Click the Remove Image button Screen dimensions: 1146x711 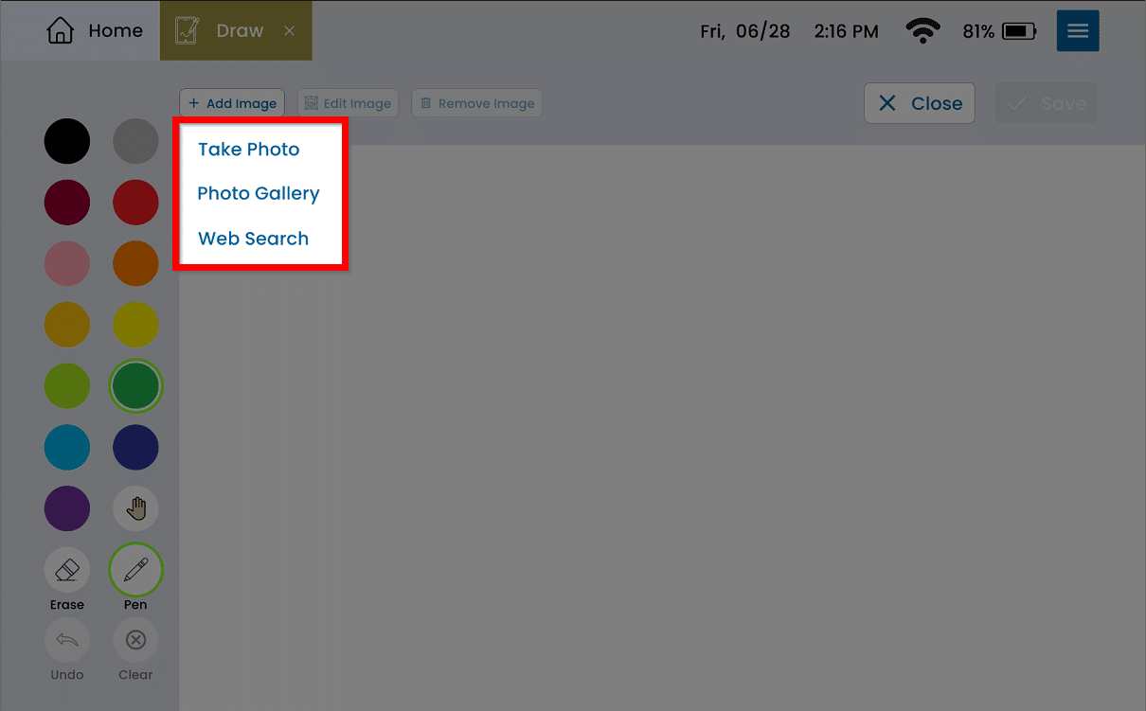476,103
